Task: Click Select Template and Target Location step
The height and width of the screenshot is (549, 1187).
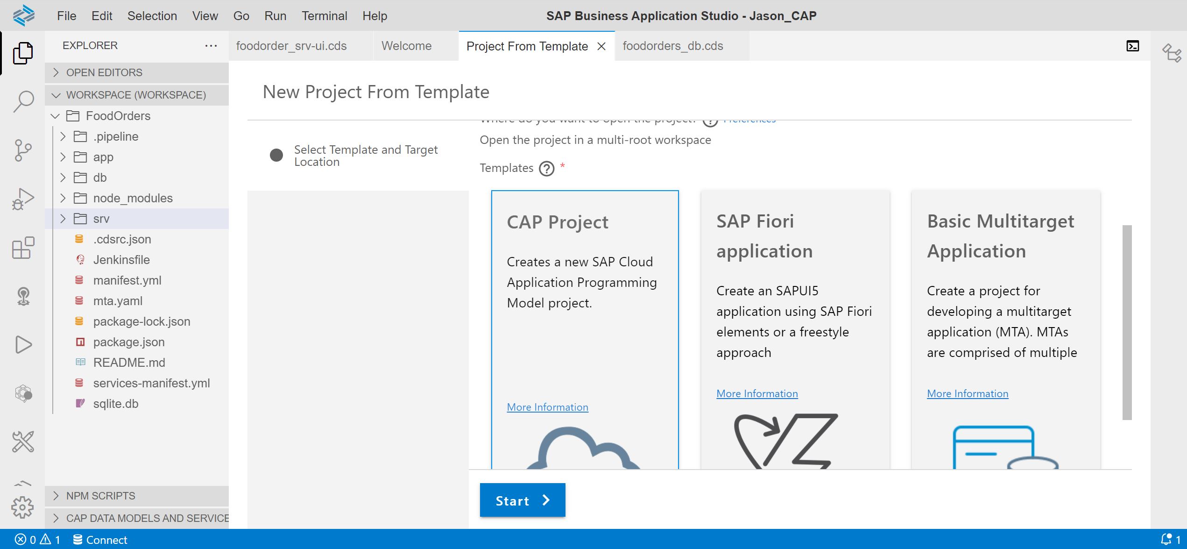Action: pyautogui.click(x=366, y=156)
